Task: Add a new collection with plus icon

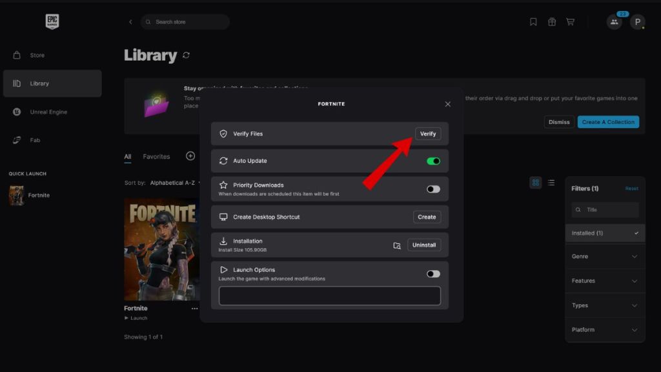Action: coord(190,156)
